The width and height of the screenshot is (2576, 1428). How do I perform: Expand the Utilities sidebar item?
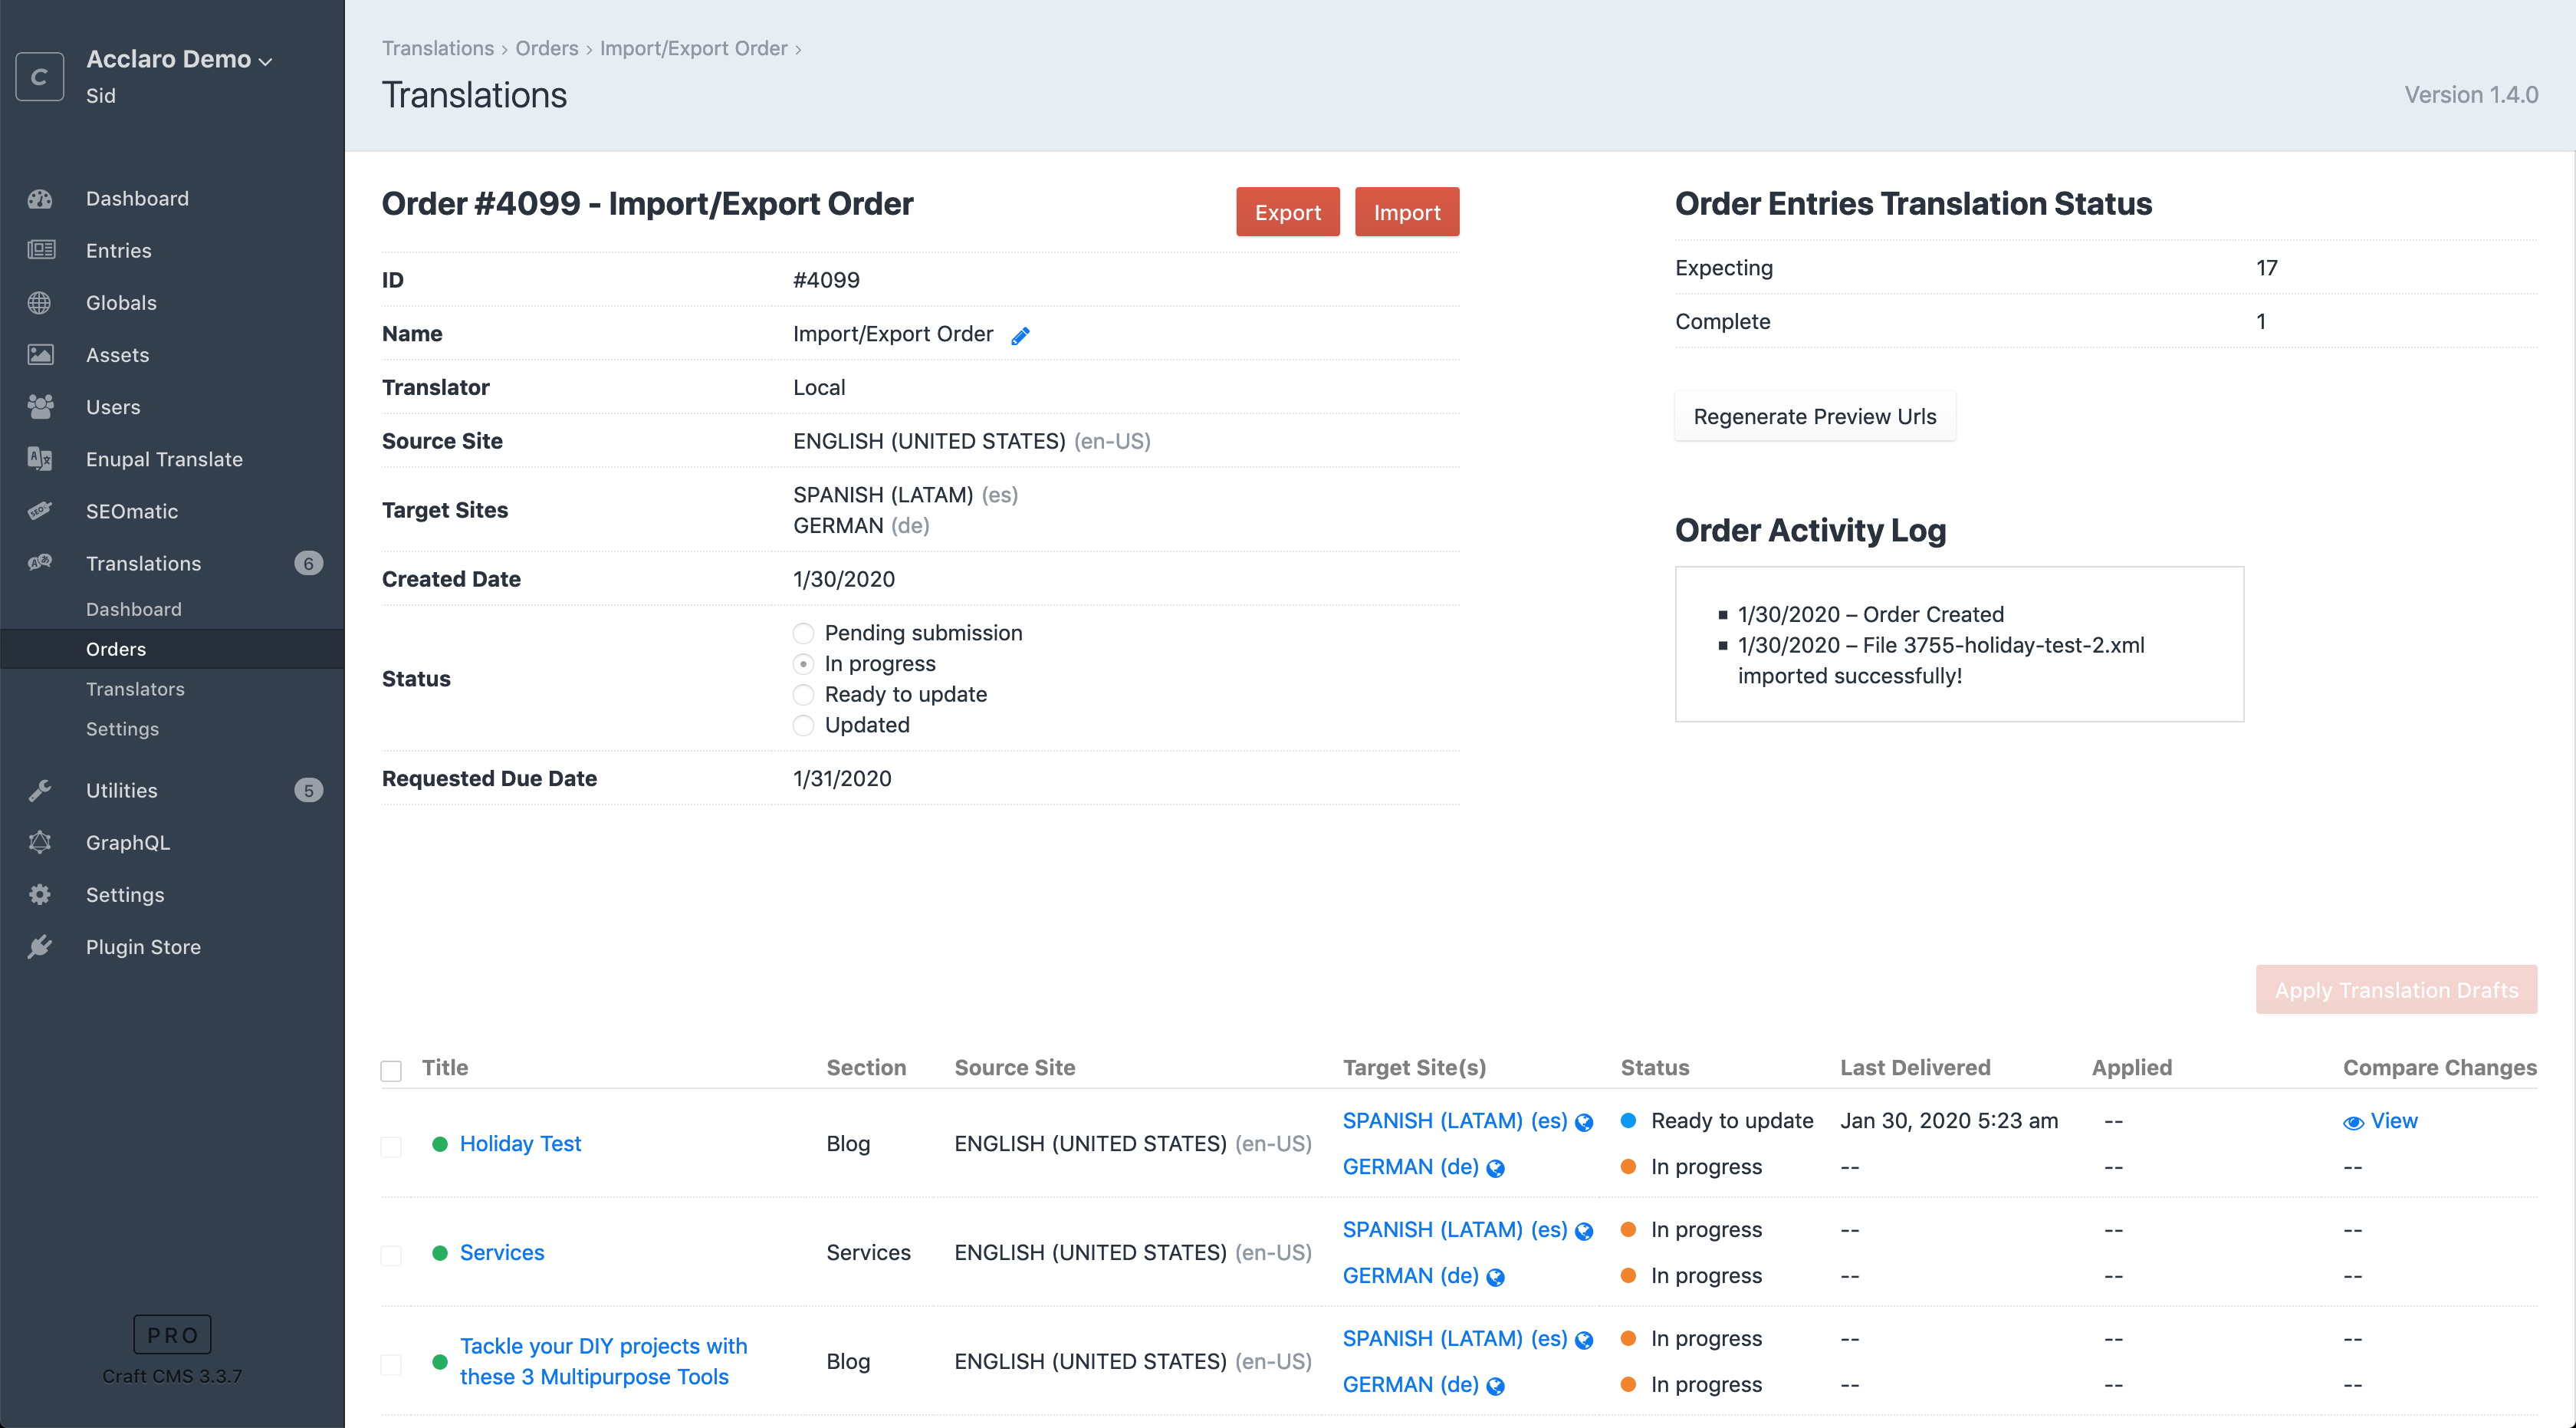121,790
